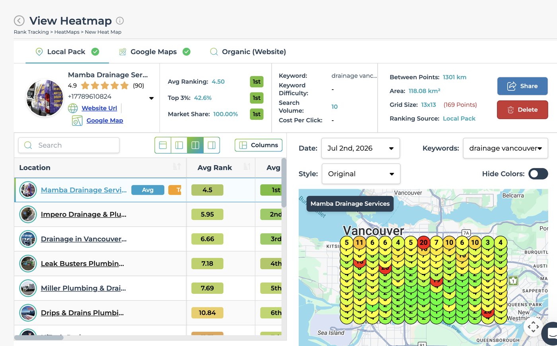557x346 pixels.
Task: Open HeatMaps in the breadcrumb
Action: tap(67, 32)
